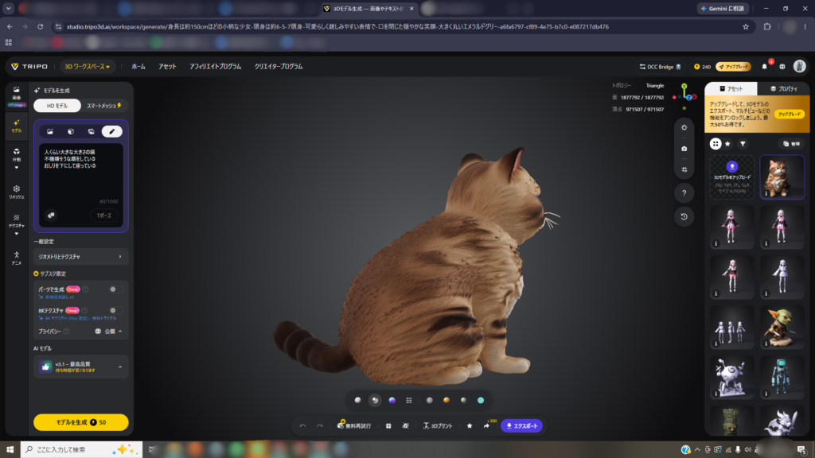815x458 pixels.
Task: Click the 3Dプリント button
Action: pos(438,426)
